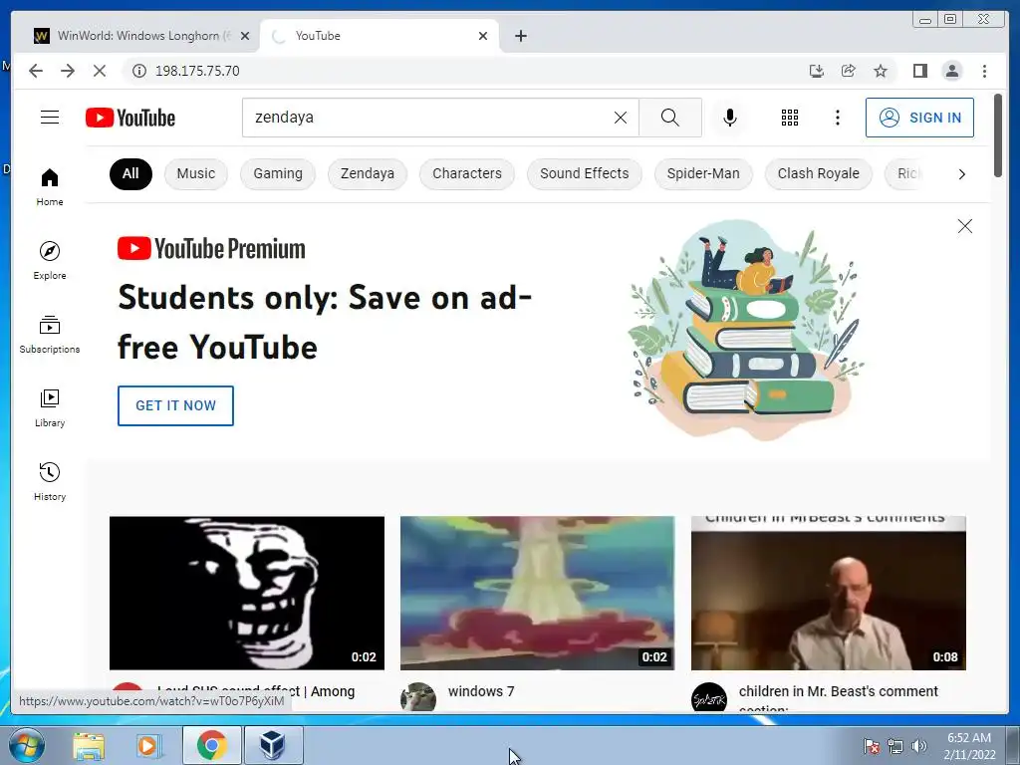Bookmark this page with the star
Screen dimensions: 1020x765
tap(881, 71)
